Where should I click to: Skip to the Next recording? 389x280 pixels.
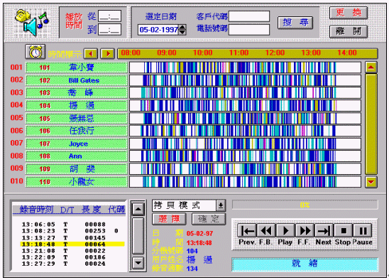324,231
